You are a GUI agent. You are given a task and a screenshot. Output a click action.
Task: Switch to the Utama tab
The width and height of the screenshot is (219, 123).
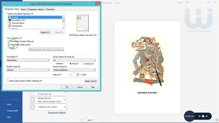[x=23, y=9]
